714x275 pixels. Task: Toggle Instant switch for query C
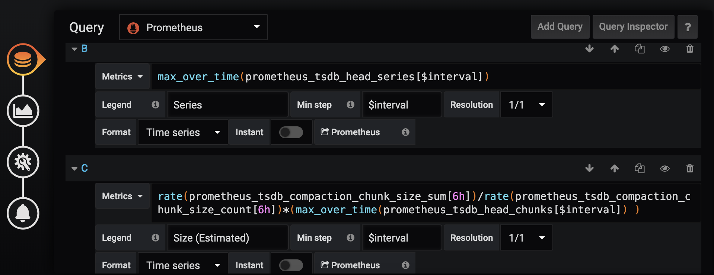point(291,265)
